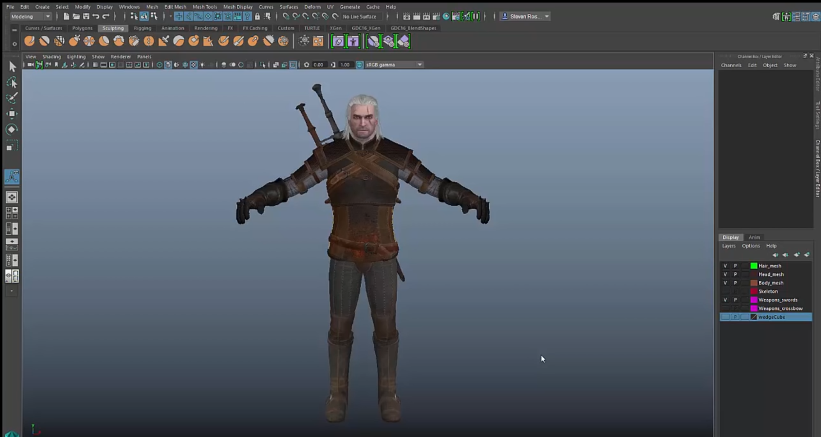Screen dimensions: 821x437
Task: Show the Weapons_crossbow layer via V box
Action: point(725,308)
